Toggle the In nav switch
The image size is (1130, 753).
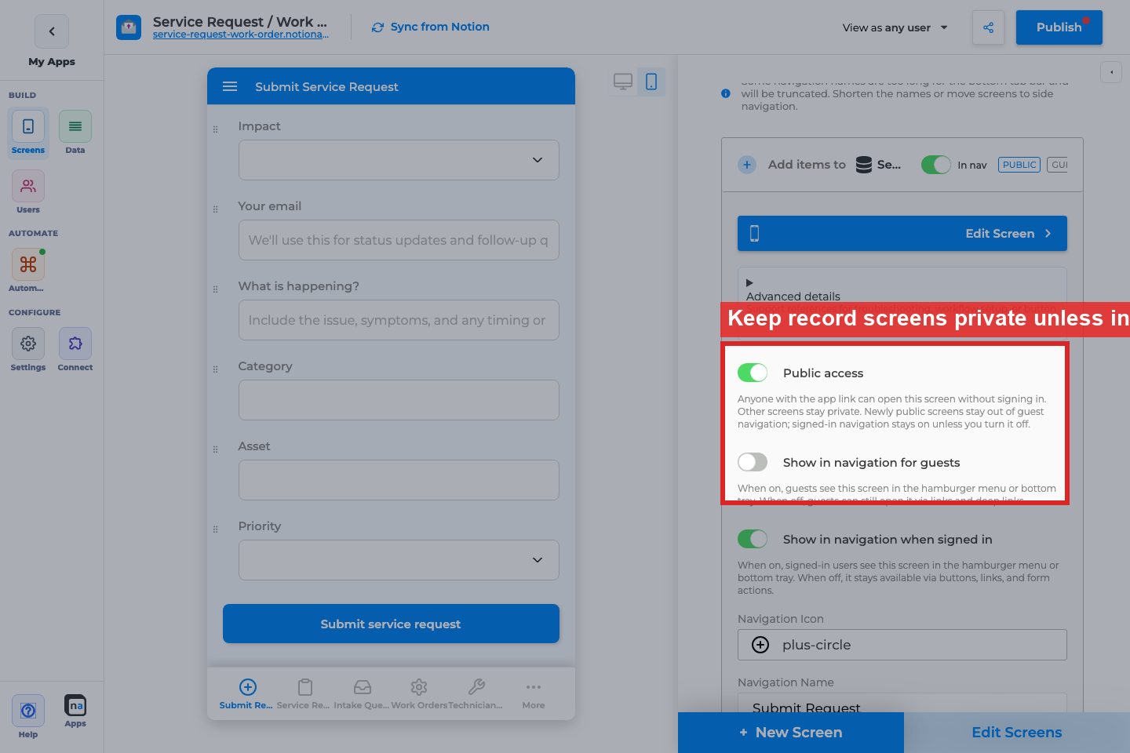(936, 165)
